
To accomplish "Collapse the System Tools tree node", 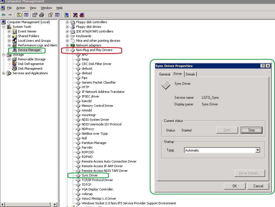I will point(3,27).
